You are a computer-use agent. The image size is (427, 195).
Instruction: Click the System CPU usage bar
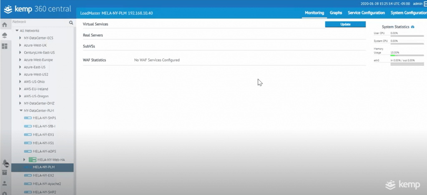tap(407, 44)
